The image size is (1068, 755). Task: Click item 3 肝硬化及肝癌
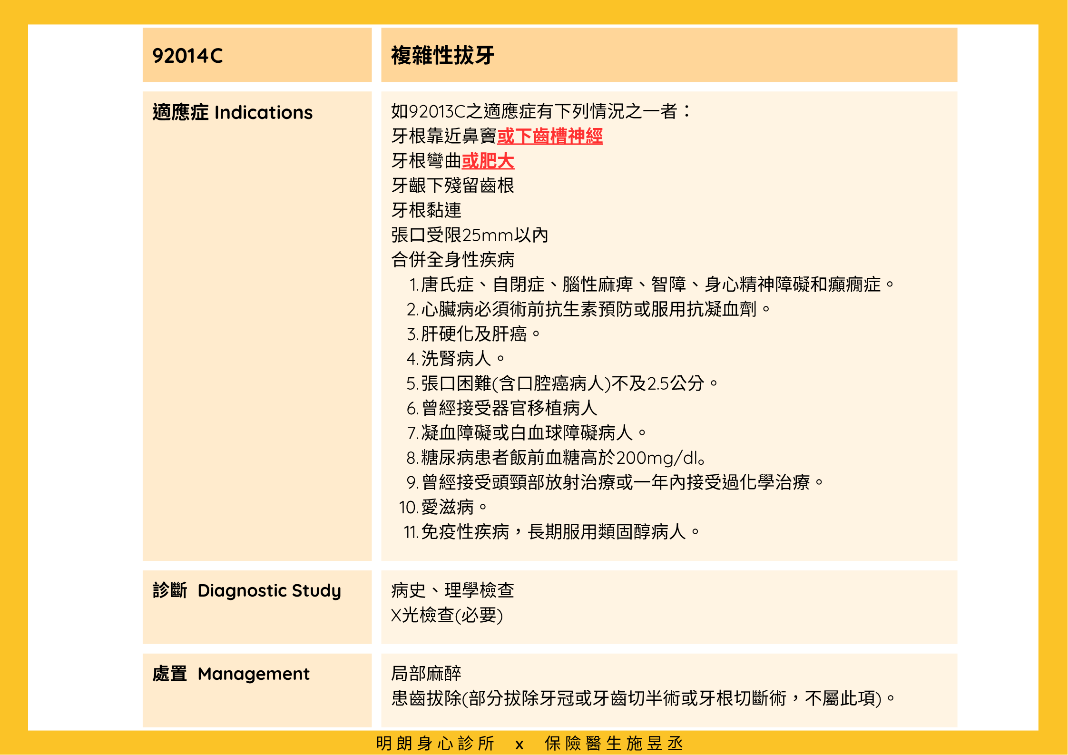pos(473,334)
